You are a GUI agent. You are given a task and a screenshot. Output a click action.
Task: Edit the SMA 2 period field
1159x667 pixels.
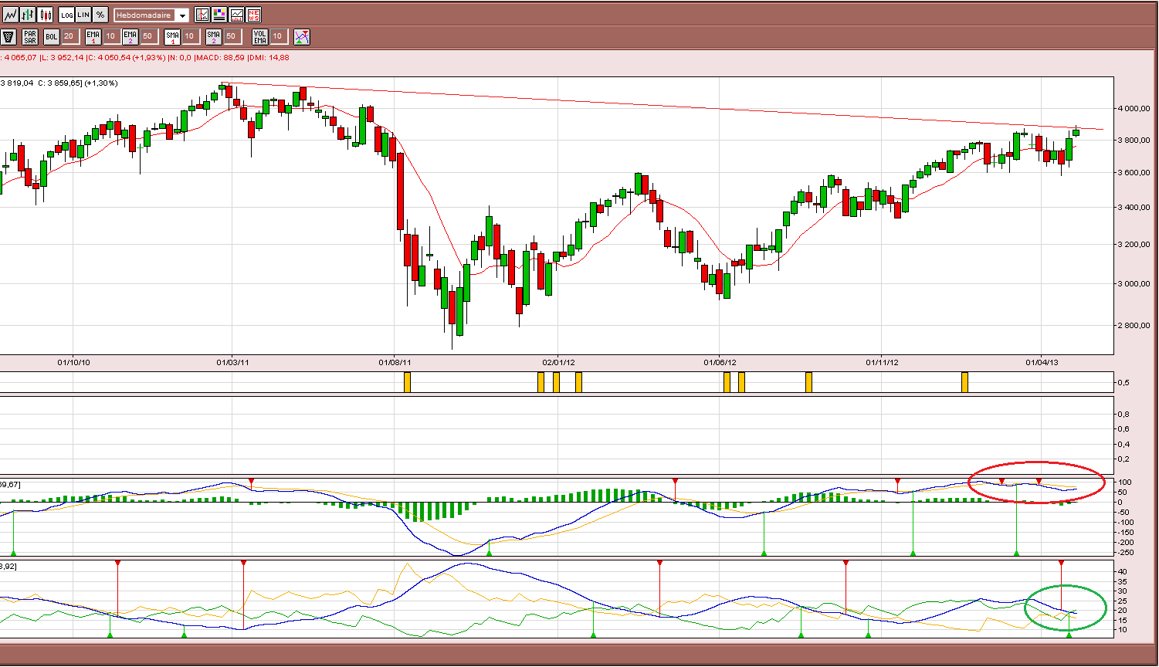click(232, 36)
